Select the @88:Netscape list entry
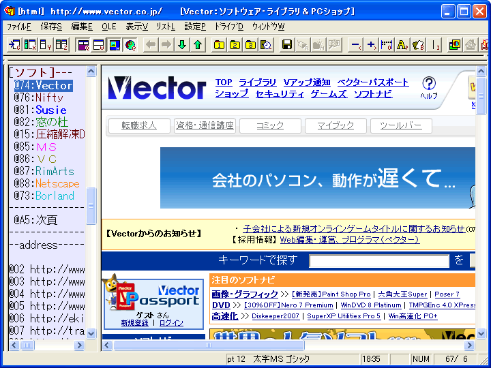 (46, 183)
